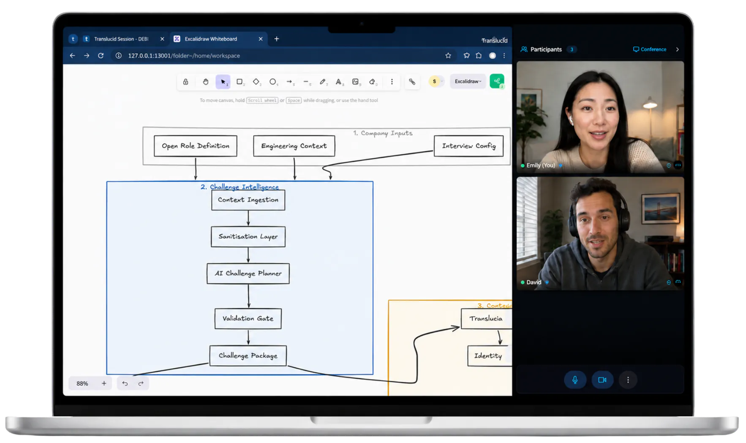Select the Engineering Context box

(294, 146)
